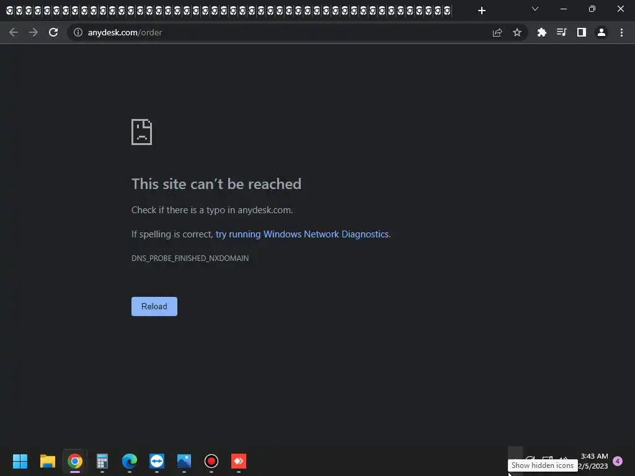Bookmark this tab with the star icon
635x476 pixels.
point(517,32)
